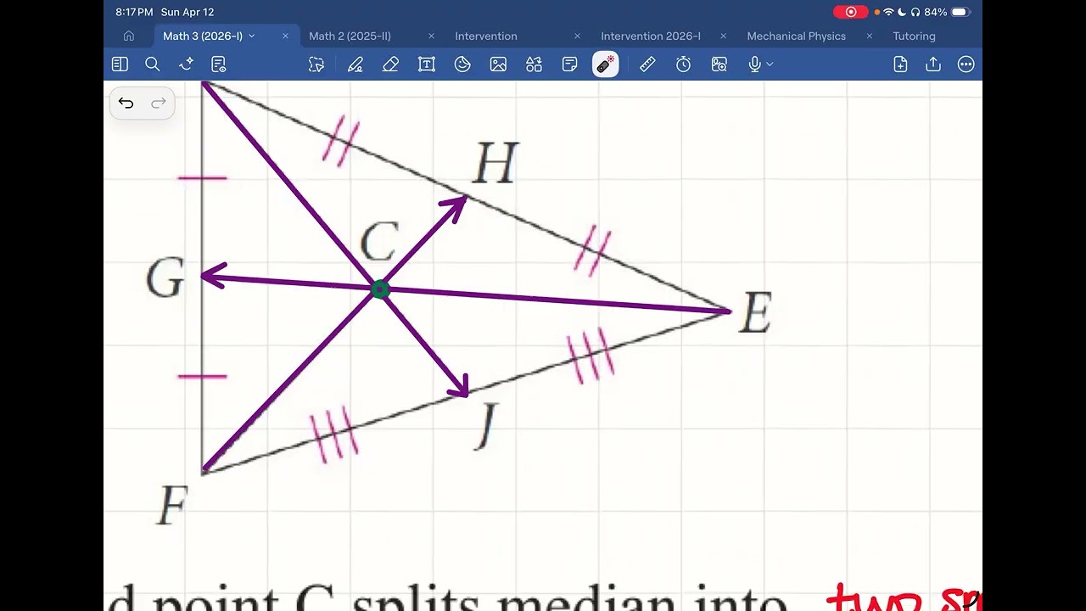The width and height of the screenshot is (1086, 611).
Task: Toggle the laser pointer tool
Action: coord(606,64)
